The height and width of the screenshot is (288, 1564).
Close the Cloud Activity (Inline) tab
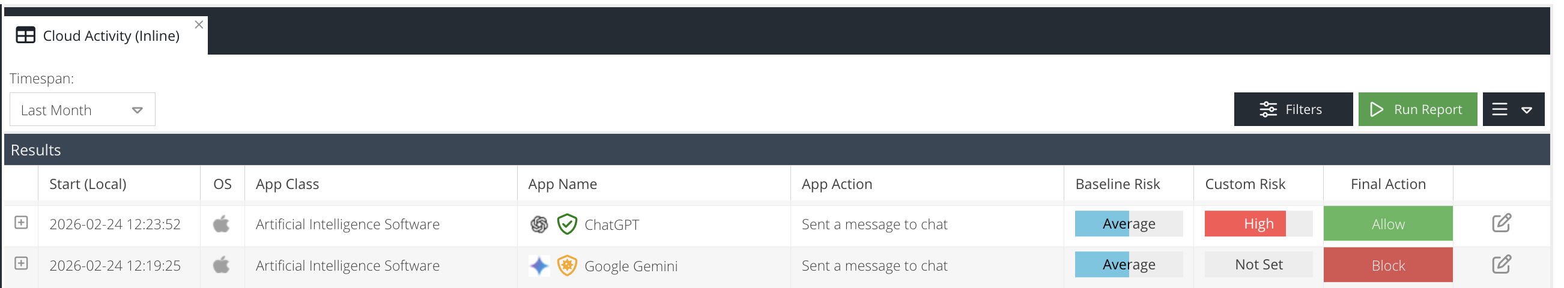coord(199,25)
